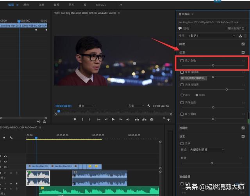Save the audio preset with the download icon
Image resolution: width=250 pixels, height=196 pixels.
point(240,36)
